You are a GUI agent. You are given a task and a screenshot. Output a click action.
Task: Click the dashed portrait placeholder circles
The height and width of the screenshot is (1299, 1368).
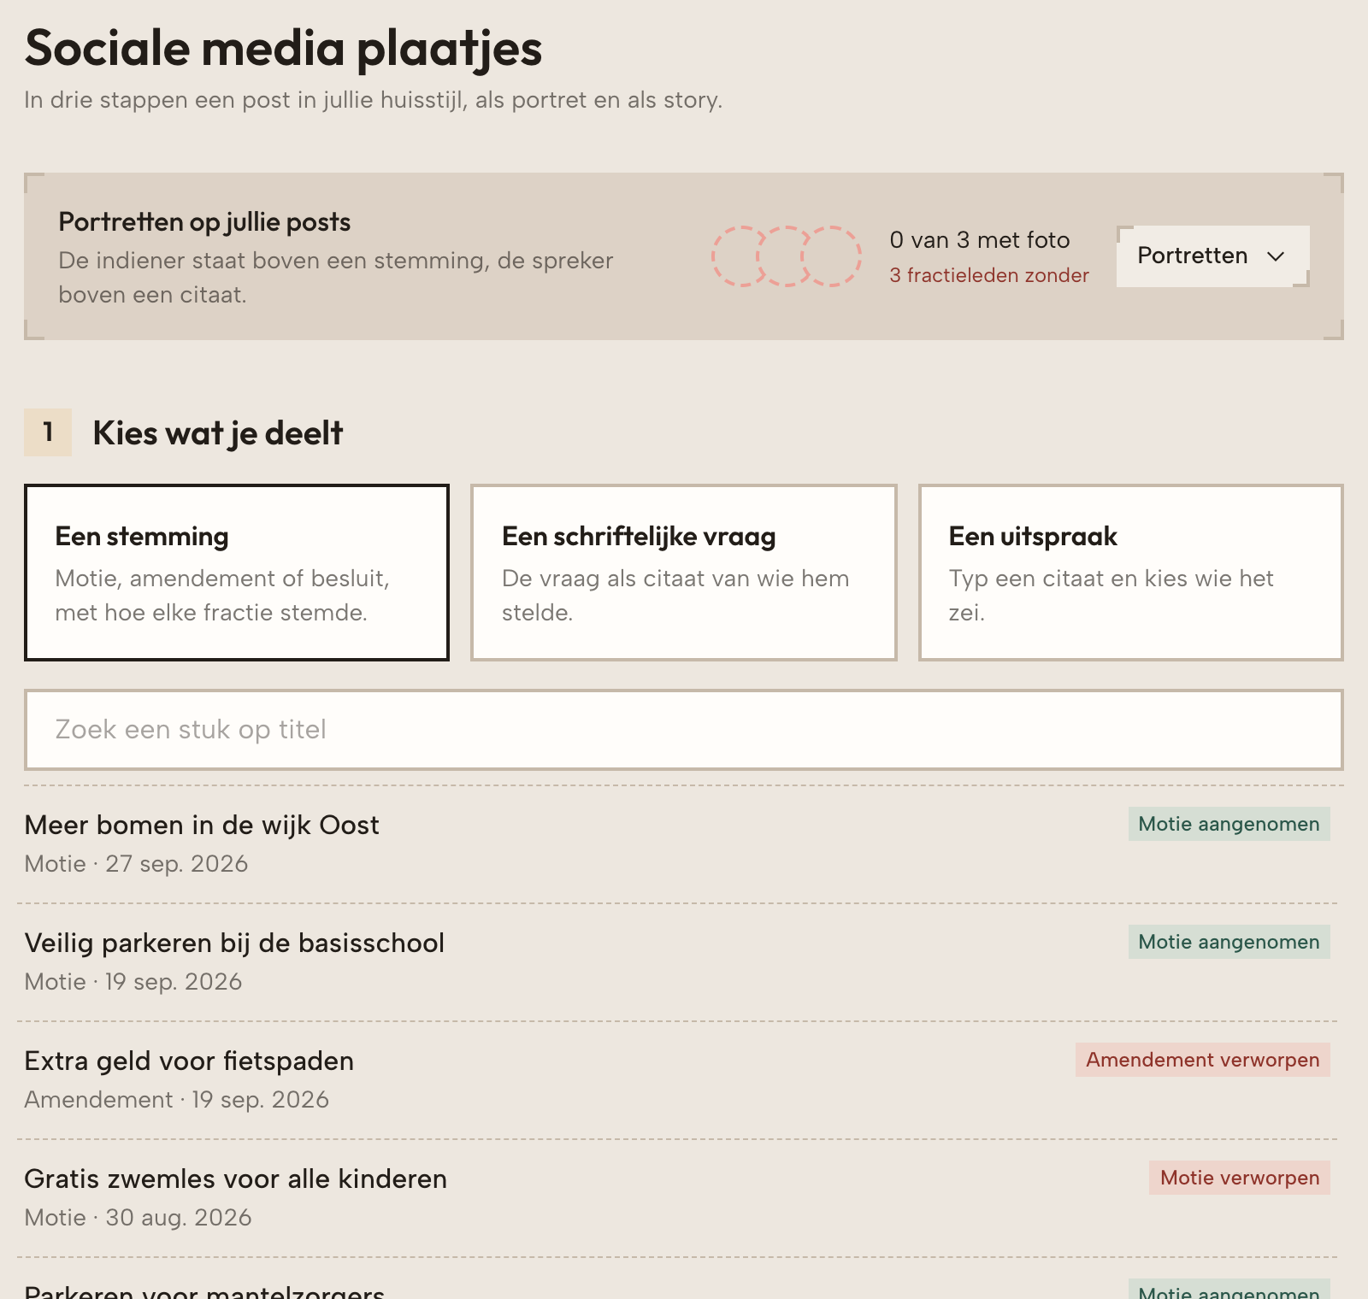click(x=787, y=256)
